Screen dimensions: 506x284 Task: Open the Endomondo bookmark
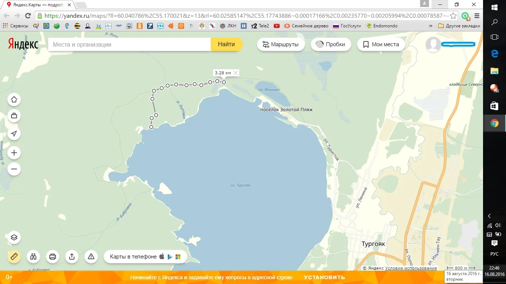382,26
